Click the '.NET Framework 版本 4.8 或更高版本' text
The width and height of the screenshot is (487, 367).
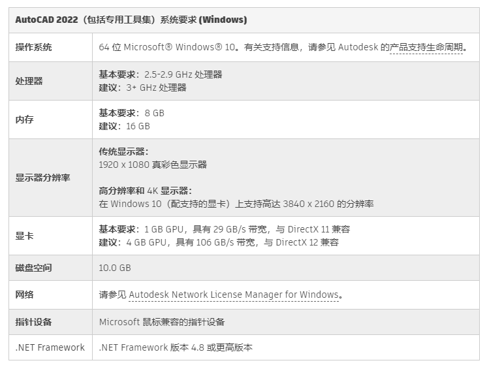click(176, 347)
